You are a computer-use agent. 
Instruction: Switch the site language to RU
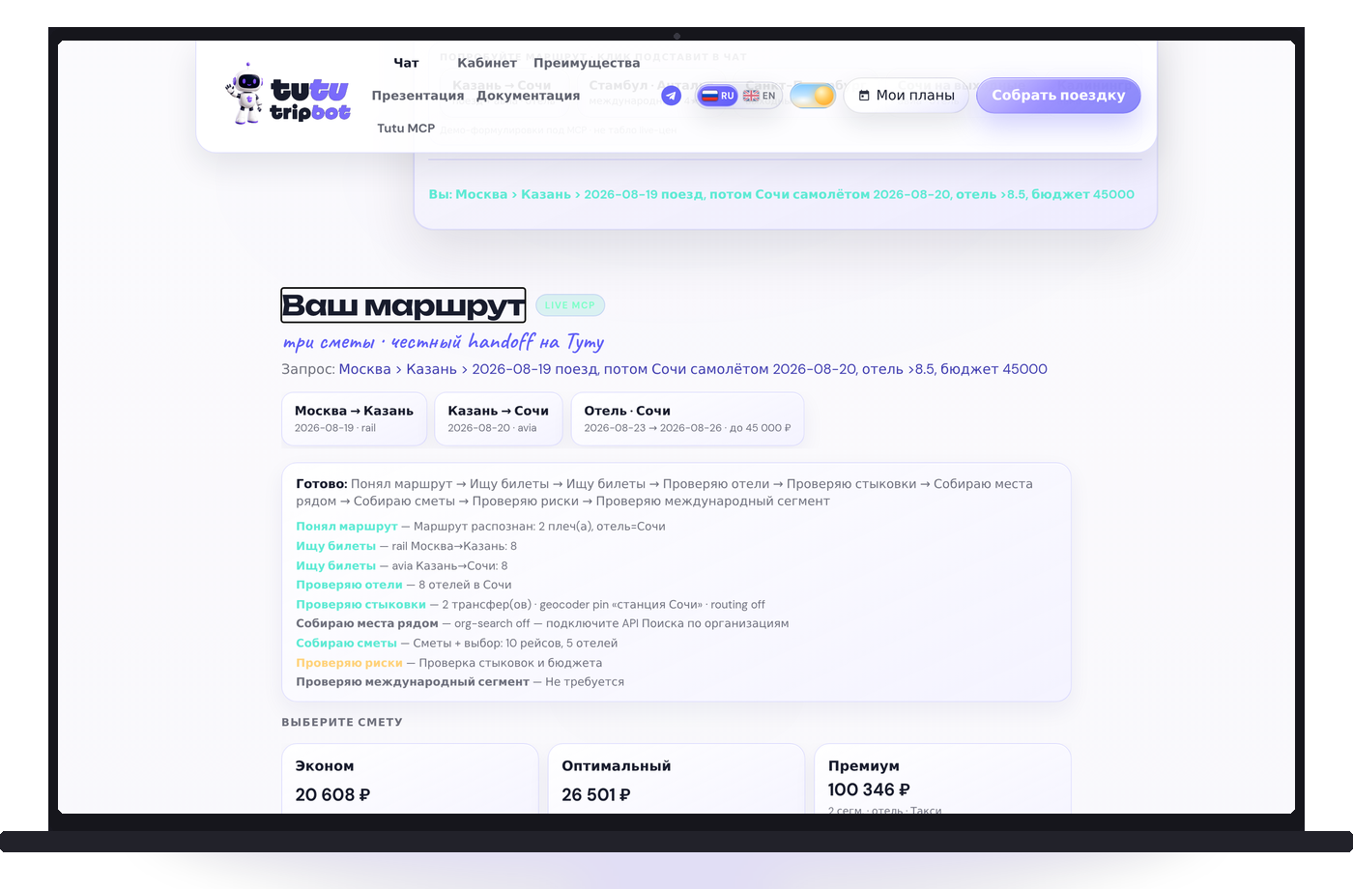[x=718, y=96]
